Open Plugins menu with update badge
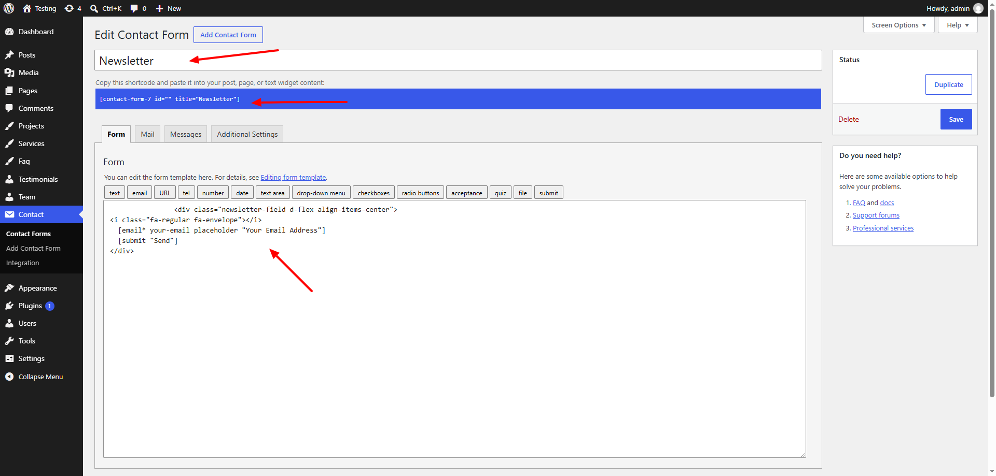 41,306
